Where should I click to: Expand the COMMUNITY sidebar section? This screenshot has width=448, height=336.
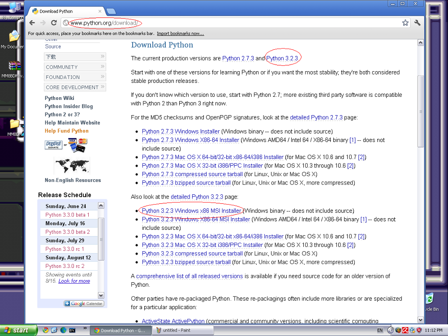tap(75, 67)
